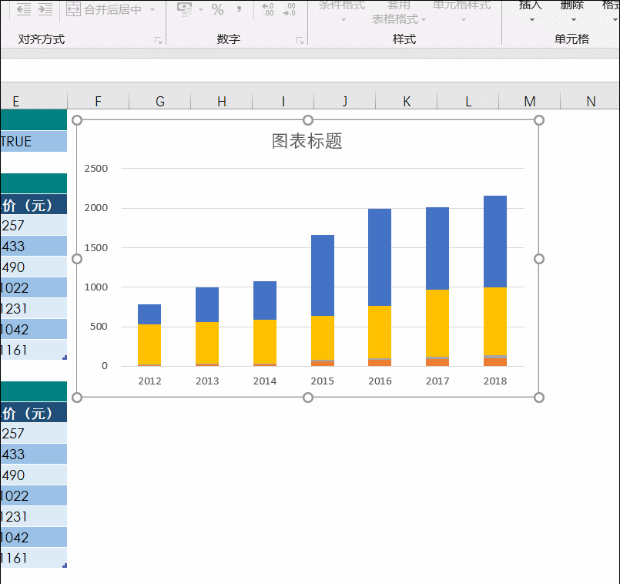Image resolution: width=620 pixels, height=584 pixels.
Task: Click the 1500 vertical axis label
Action: [x=96, y=247]
